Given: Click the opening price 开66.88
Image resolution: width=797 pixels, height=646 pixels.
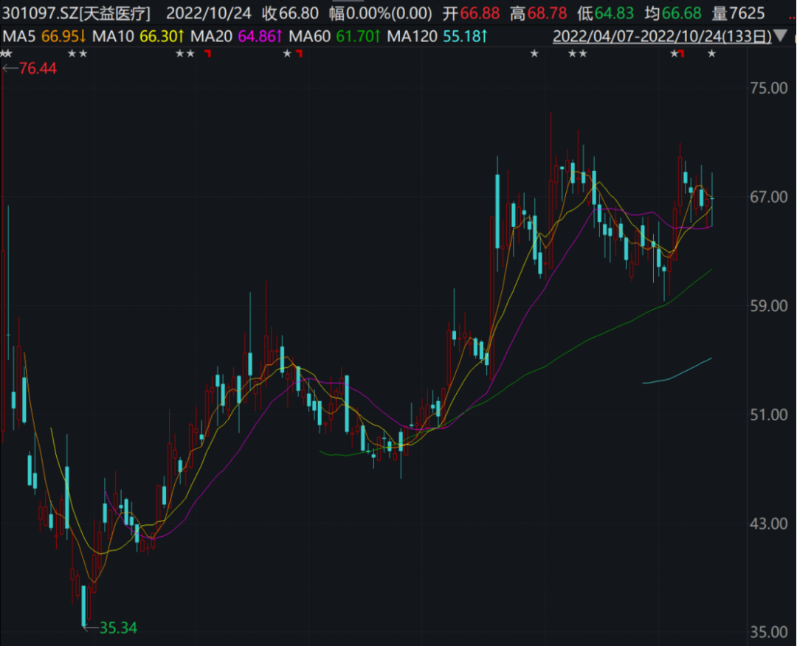Looking at the screenshot, I should pos(471,13).
